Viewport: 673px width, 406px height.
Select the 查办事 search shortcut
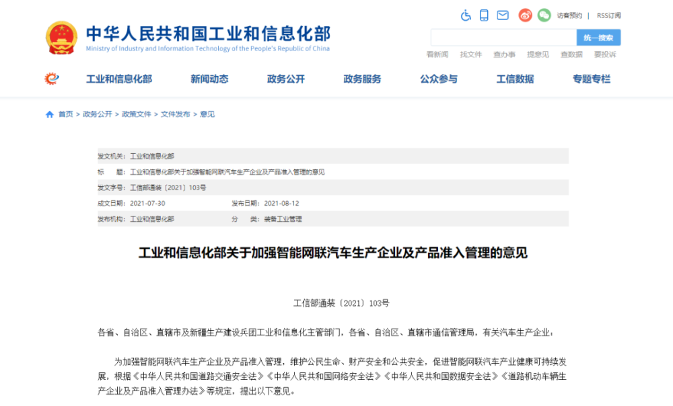point(504,54)
